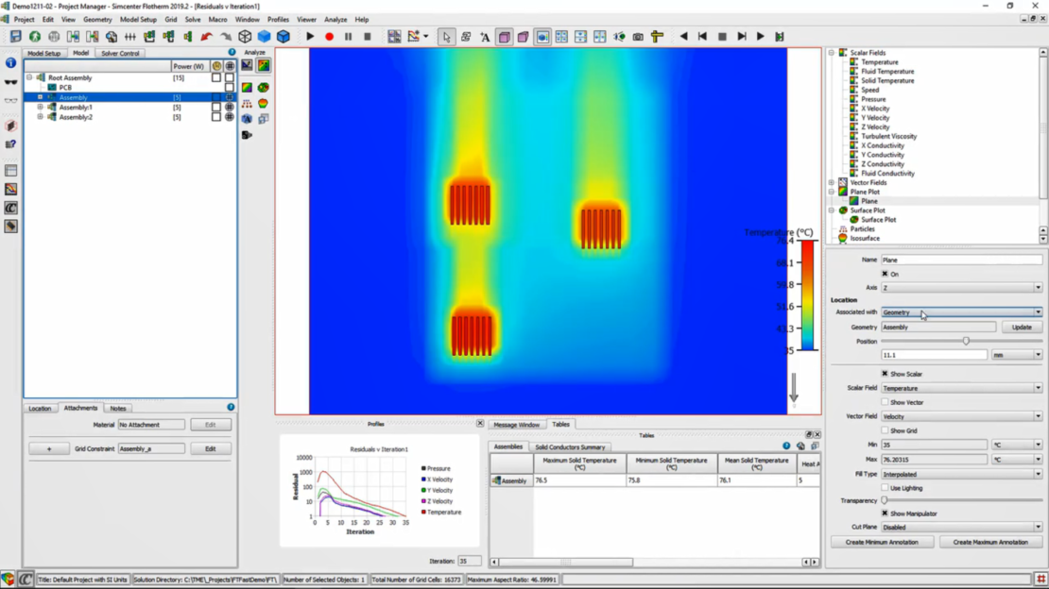Add an Isosurface using the Analyze panel icon
The width and height of the screenshot is (1049, 589).
pyautogui.click(x=263, y=103)
